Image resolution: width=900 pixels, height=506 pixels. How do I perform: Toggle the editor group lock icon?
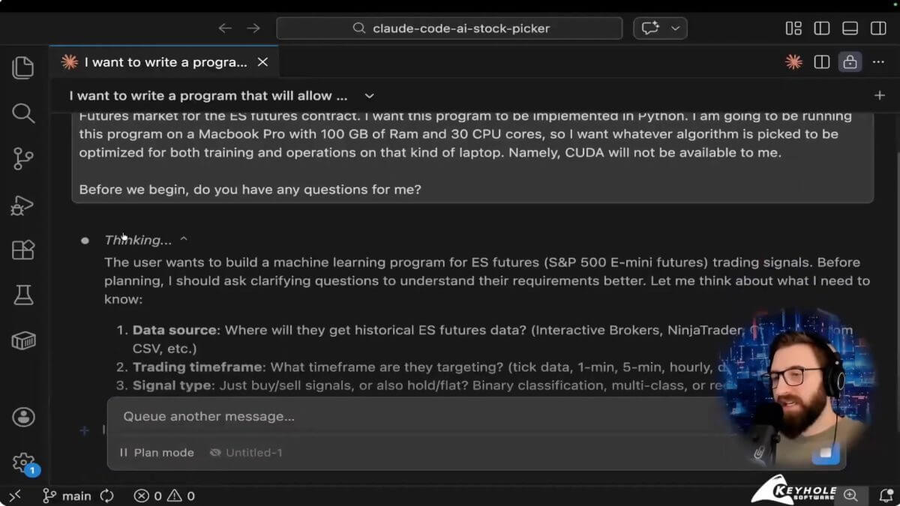850,62
